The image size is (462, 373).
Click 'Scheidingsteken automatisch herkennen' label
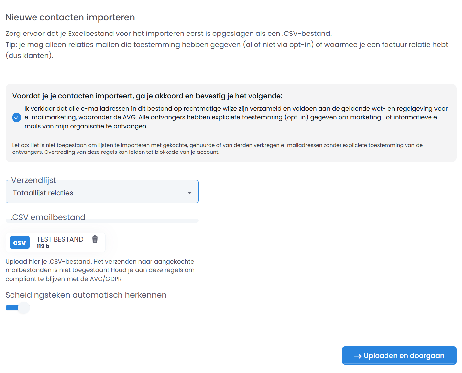[86, 295]
